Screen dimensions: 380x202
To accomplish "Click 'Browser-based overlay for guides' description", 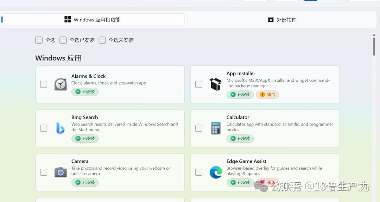I will pyautogui.click(x=274, y=171).
